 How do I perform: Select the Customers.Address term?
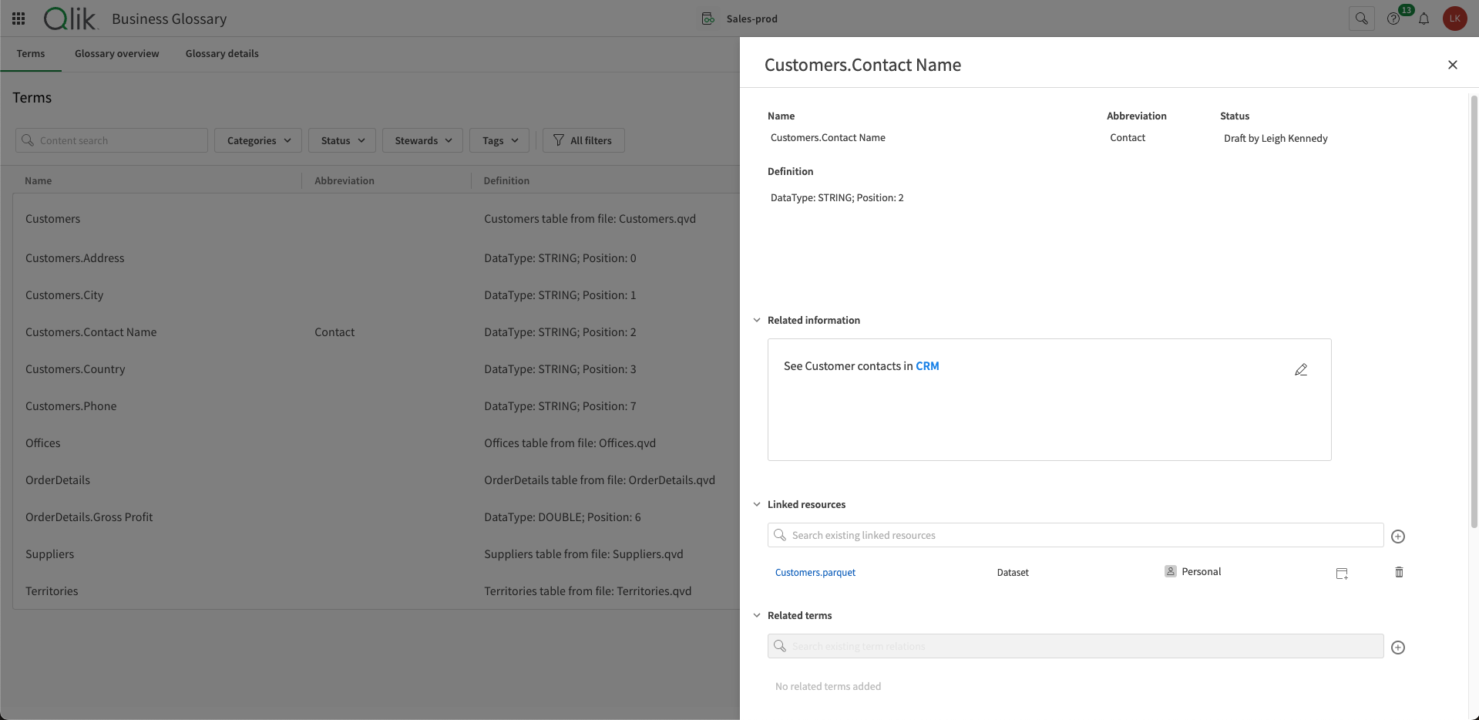click(75, 258)
